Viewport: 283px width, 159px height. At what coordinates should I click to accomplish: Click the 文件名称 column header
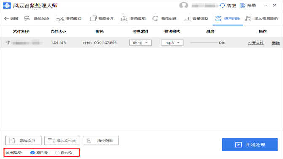pyautogui.click(x=21, y=32)
